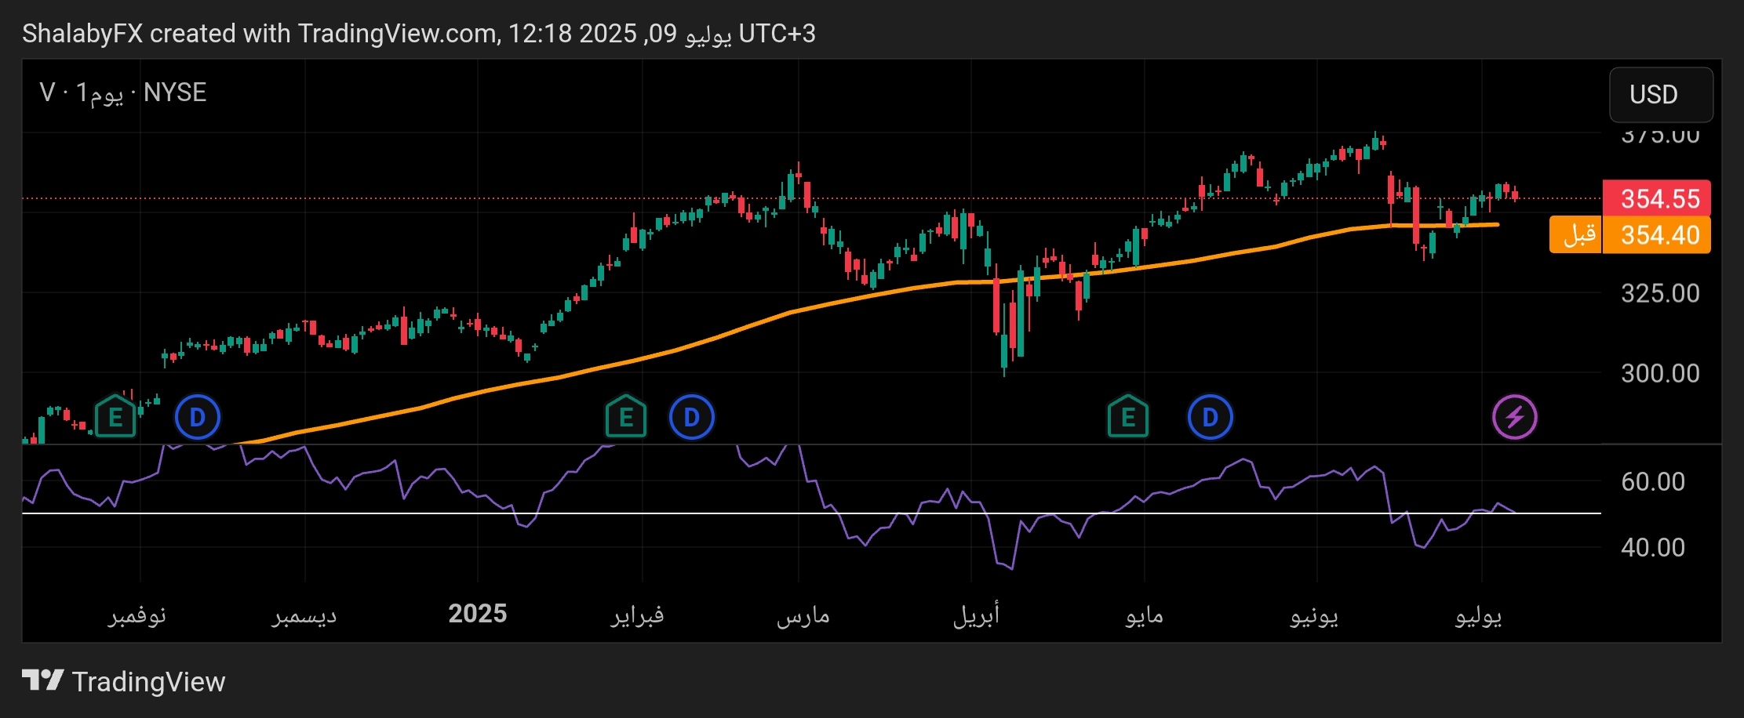Image resolution: width=1744 pixels, height=718 pixels.
Task: Open the USD currency selector
Action: [1661, 95]
